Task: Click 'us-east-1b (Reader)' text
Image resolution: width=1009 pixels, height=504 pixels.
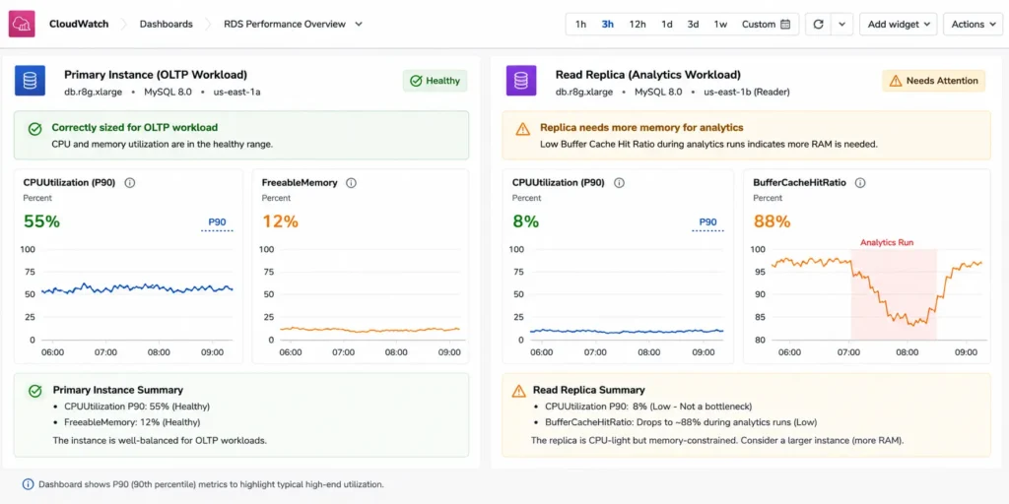Action: click(x=747, y=92)
